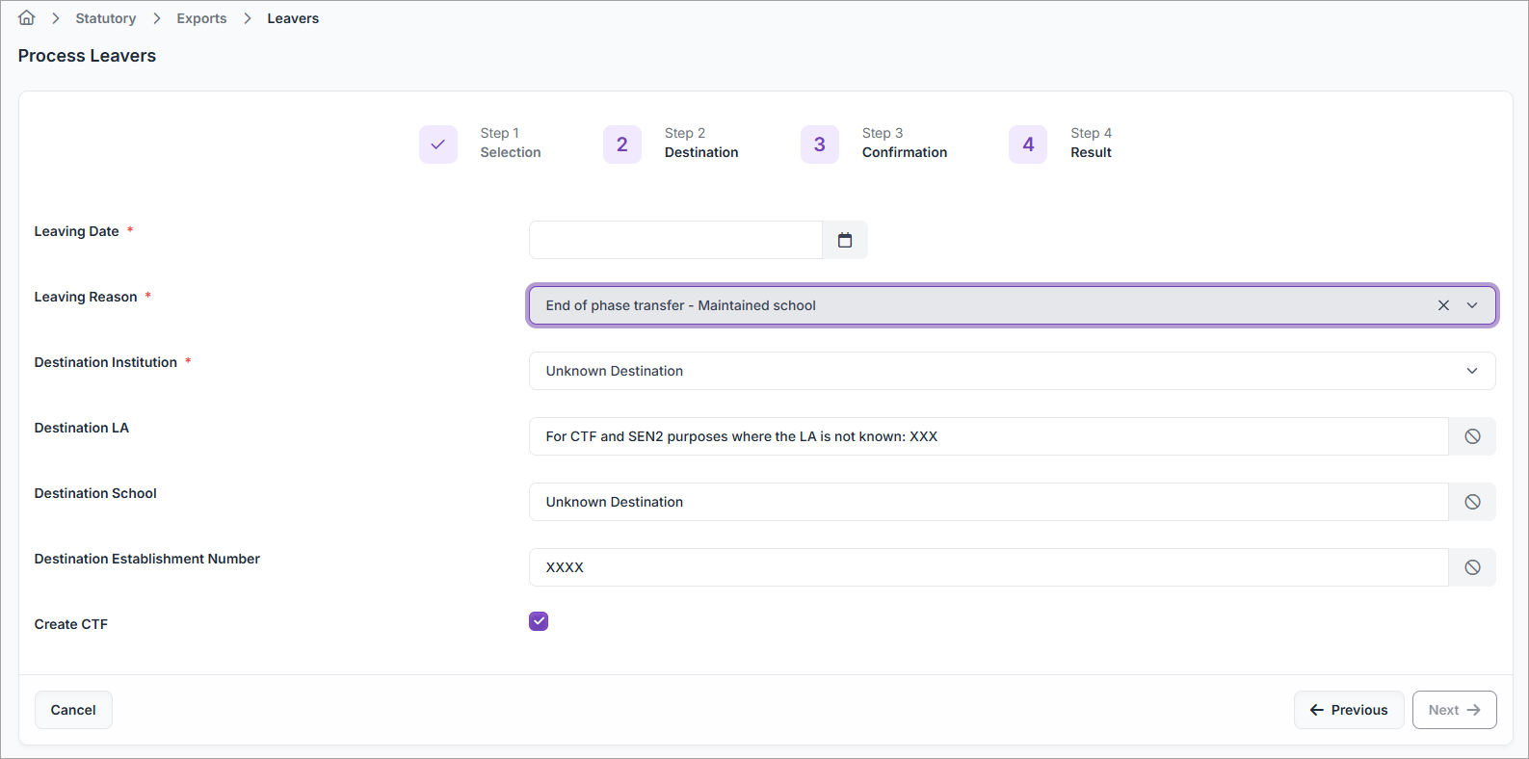Viewport: 1529px width, 759px height.
Task: Click disabled icon beside Establishment Number
Action: [x=1472, y=567]
